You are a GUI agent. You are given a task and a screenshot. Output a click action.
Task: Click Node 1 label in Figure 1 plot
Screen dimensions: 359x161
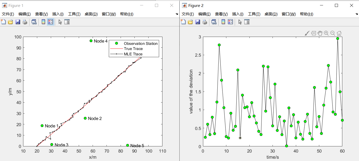[52, 126]
